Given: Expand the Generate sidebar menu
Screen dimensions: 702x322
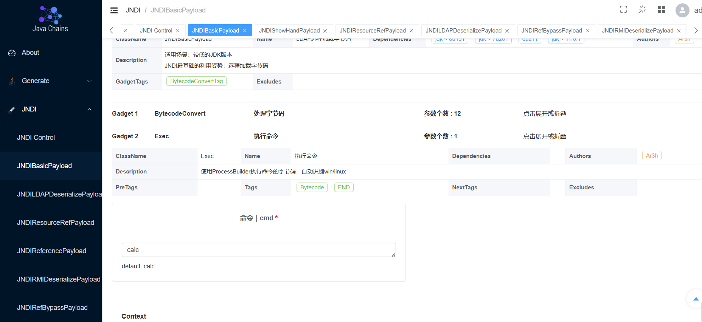Looking at the screenshot, I should coord(51,81).
